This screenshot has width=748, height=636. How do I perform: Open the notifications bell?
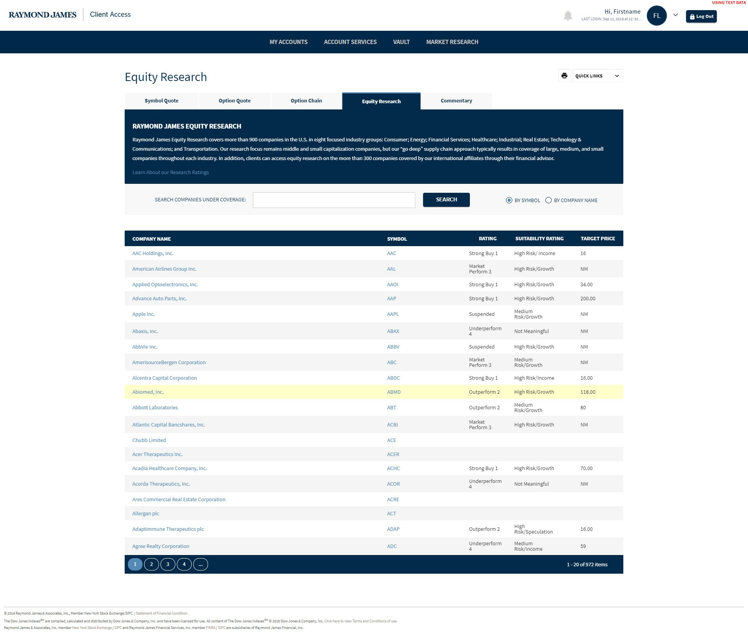click(x=568, y=16)
